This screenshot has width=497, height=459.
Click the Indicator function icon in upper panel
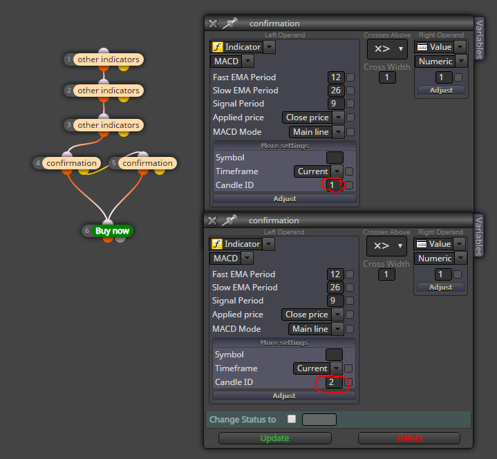(x=218, y=47)
